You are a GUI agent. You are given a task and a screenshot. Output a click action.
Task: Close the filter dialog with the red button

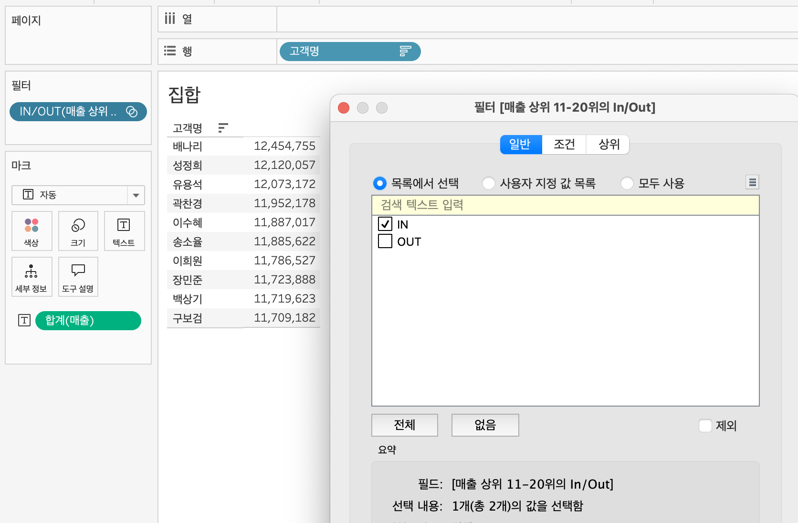(x=344, y=108)
